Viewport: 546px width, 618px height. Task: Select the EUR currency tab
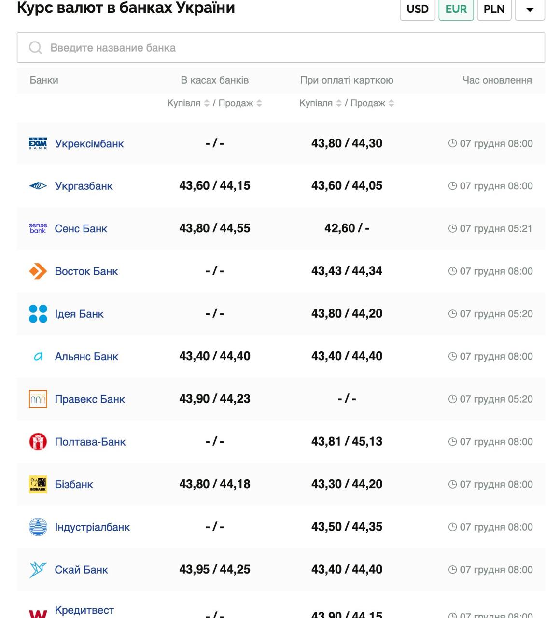[x=456, y=9]
